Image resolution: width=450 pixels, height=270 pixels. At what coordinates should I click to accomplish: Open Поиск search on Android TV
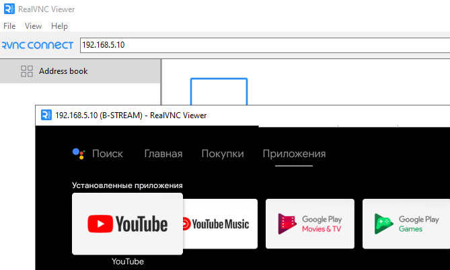tap(108, 154)
